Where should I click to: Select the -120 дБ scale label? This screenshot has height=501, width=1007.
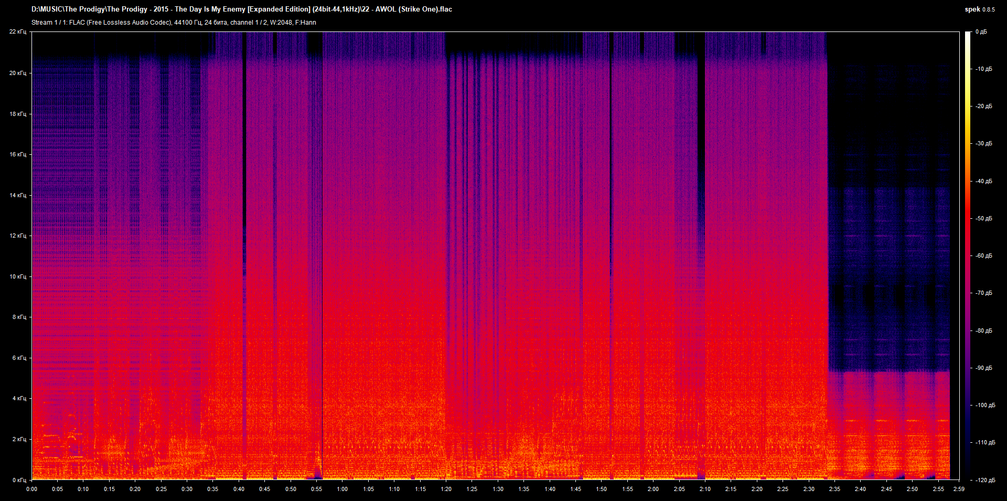[x=984, y=480]
